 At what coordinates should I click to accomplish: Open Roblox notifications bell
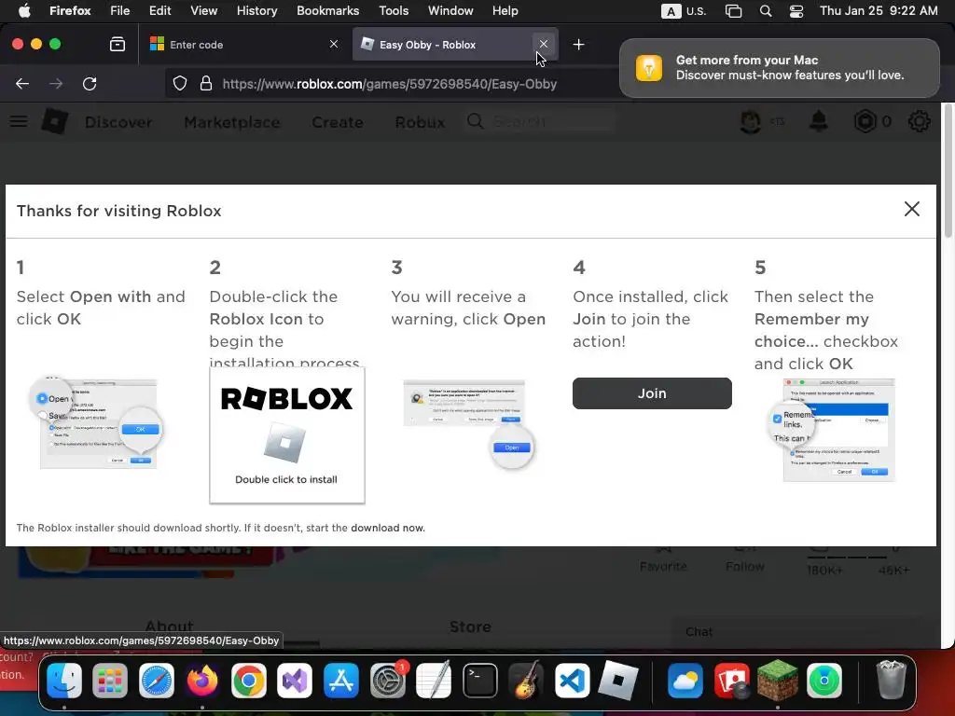pos(819,121)
